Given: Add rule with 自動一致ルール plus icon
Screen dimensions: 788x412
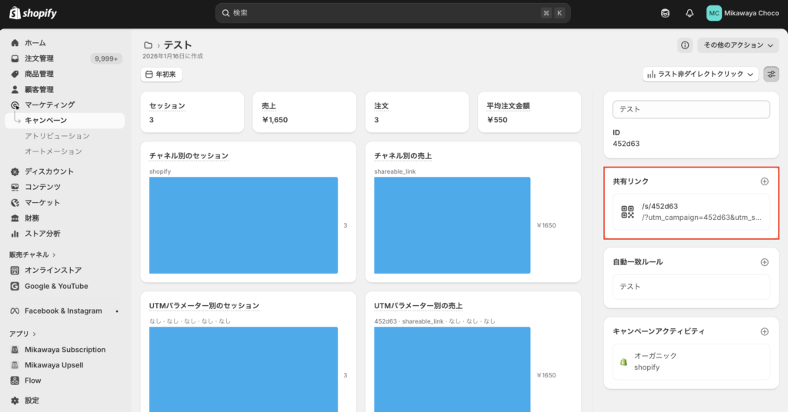Looking at the screenshot, I should (764, 262).
